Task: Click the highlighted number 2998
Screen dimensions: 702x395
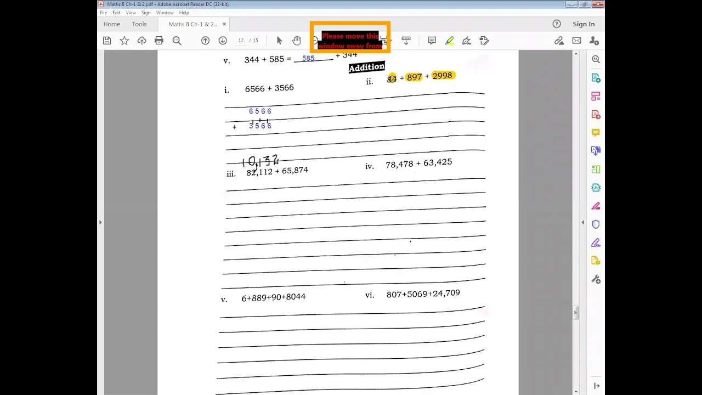Action: click(442, 76)
